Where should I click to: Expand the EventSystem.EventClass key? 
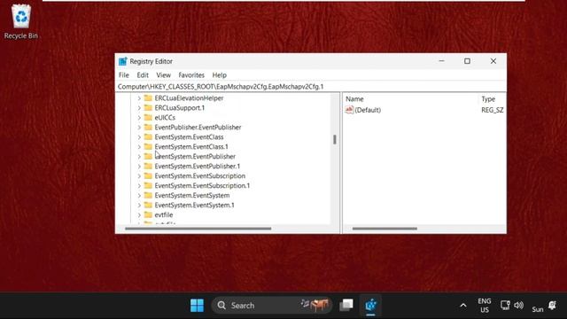click(139, 137)
